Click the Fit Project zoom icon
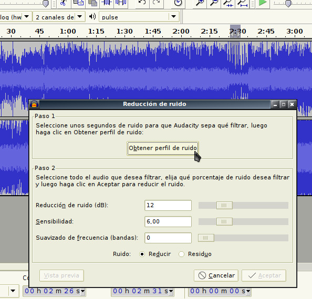Viewport: 312px width, 299px height. (242, 3)
